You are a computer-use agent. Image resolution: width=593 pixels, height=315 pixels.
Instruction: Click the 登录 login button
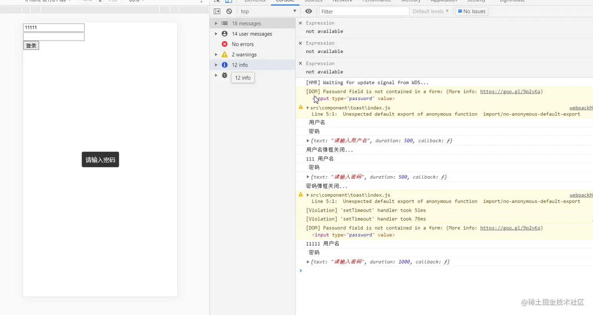click(31, 45)
